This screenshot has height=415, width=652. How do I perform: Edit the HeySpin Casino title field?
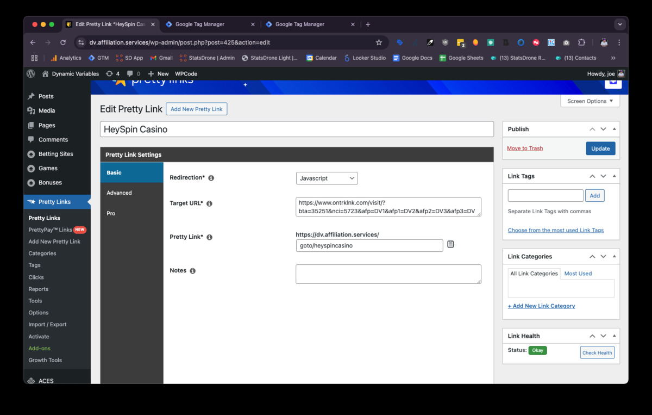(x=297, y=129)
